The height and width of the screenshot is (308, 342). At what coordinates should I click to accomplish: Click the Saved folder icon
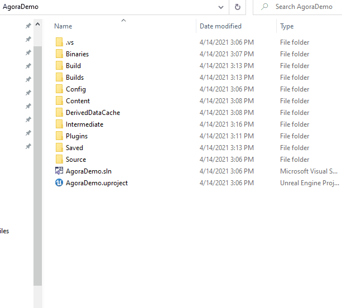[x=59, y=148]
